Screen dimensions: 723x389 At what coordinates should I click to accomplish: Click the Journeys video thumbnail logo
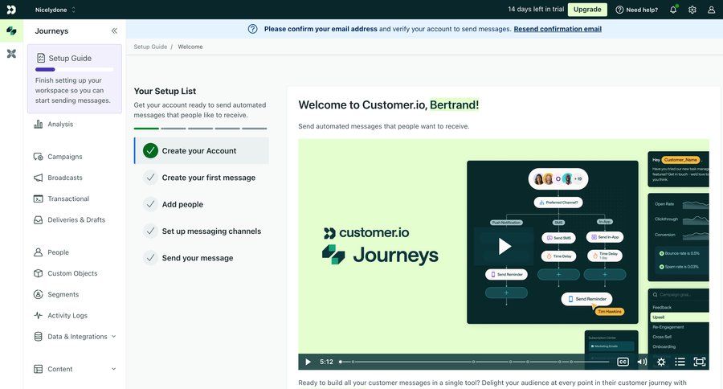[x=380, y=247]
